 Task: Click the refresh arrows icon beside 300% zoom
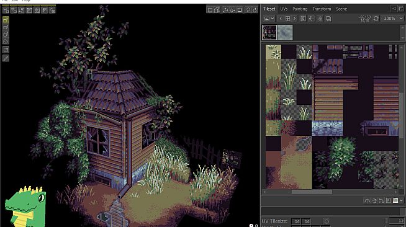point(376,19)
